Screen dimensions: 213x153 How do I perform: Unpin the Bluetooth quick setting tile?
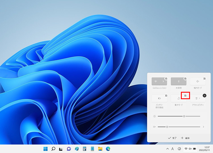tap(185, 78)
